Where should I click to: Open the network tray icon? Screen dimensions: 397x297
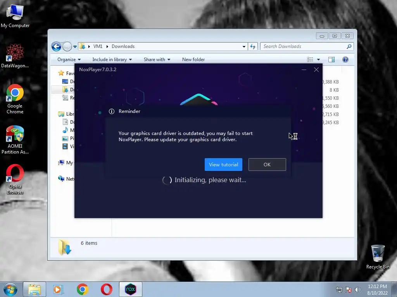point(339,290)
